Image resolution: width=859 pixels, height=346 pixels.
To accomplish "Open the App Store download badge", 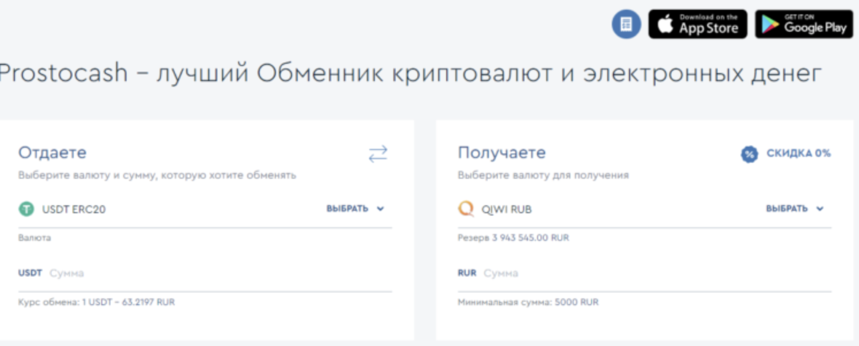I will [x=697, y=24].
